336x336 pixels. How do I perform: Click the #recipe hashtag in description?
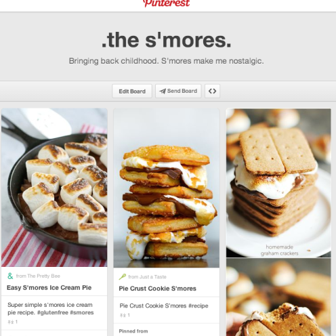coord(198,306)
